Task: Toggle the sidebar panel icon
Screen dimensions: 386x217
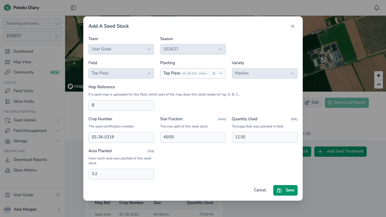Action: click(73, 8)
